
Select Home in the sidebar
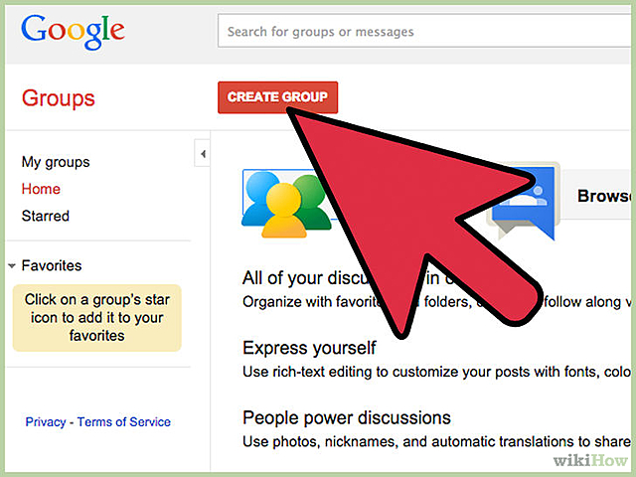[x=41, y=189]
